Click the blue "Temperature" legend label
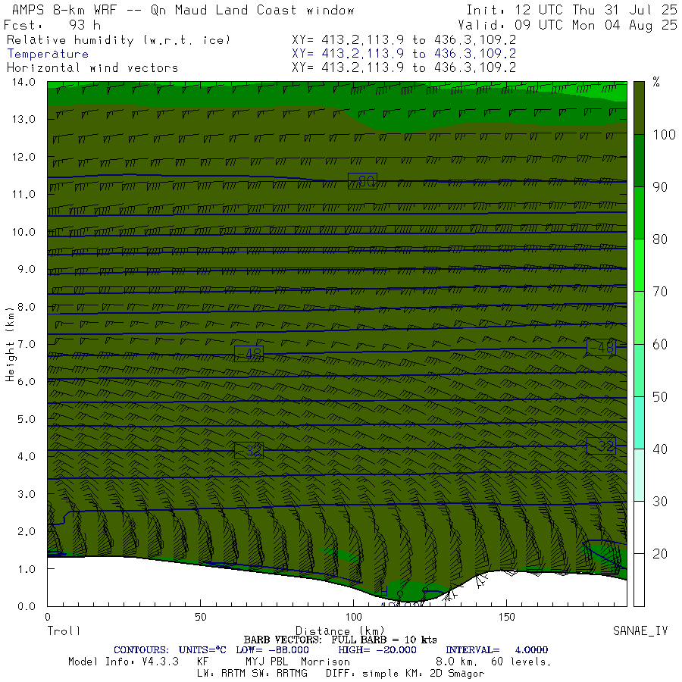 coord(48,54)
